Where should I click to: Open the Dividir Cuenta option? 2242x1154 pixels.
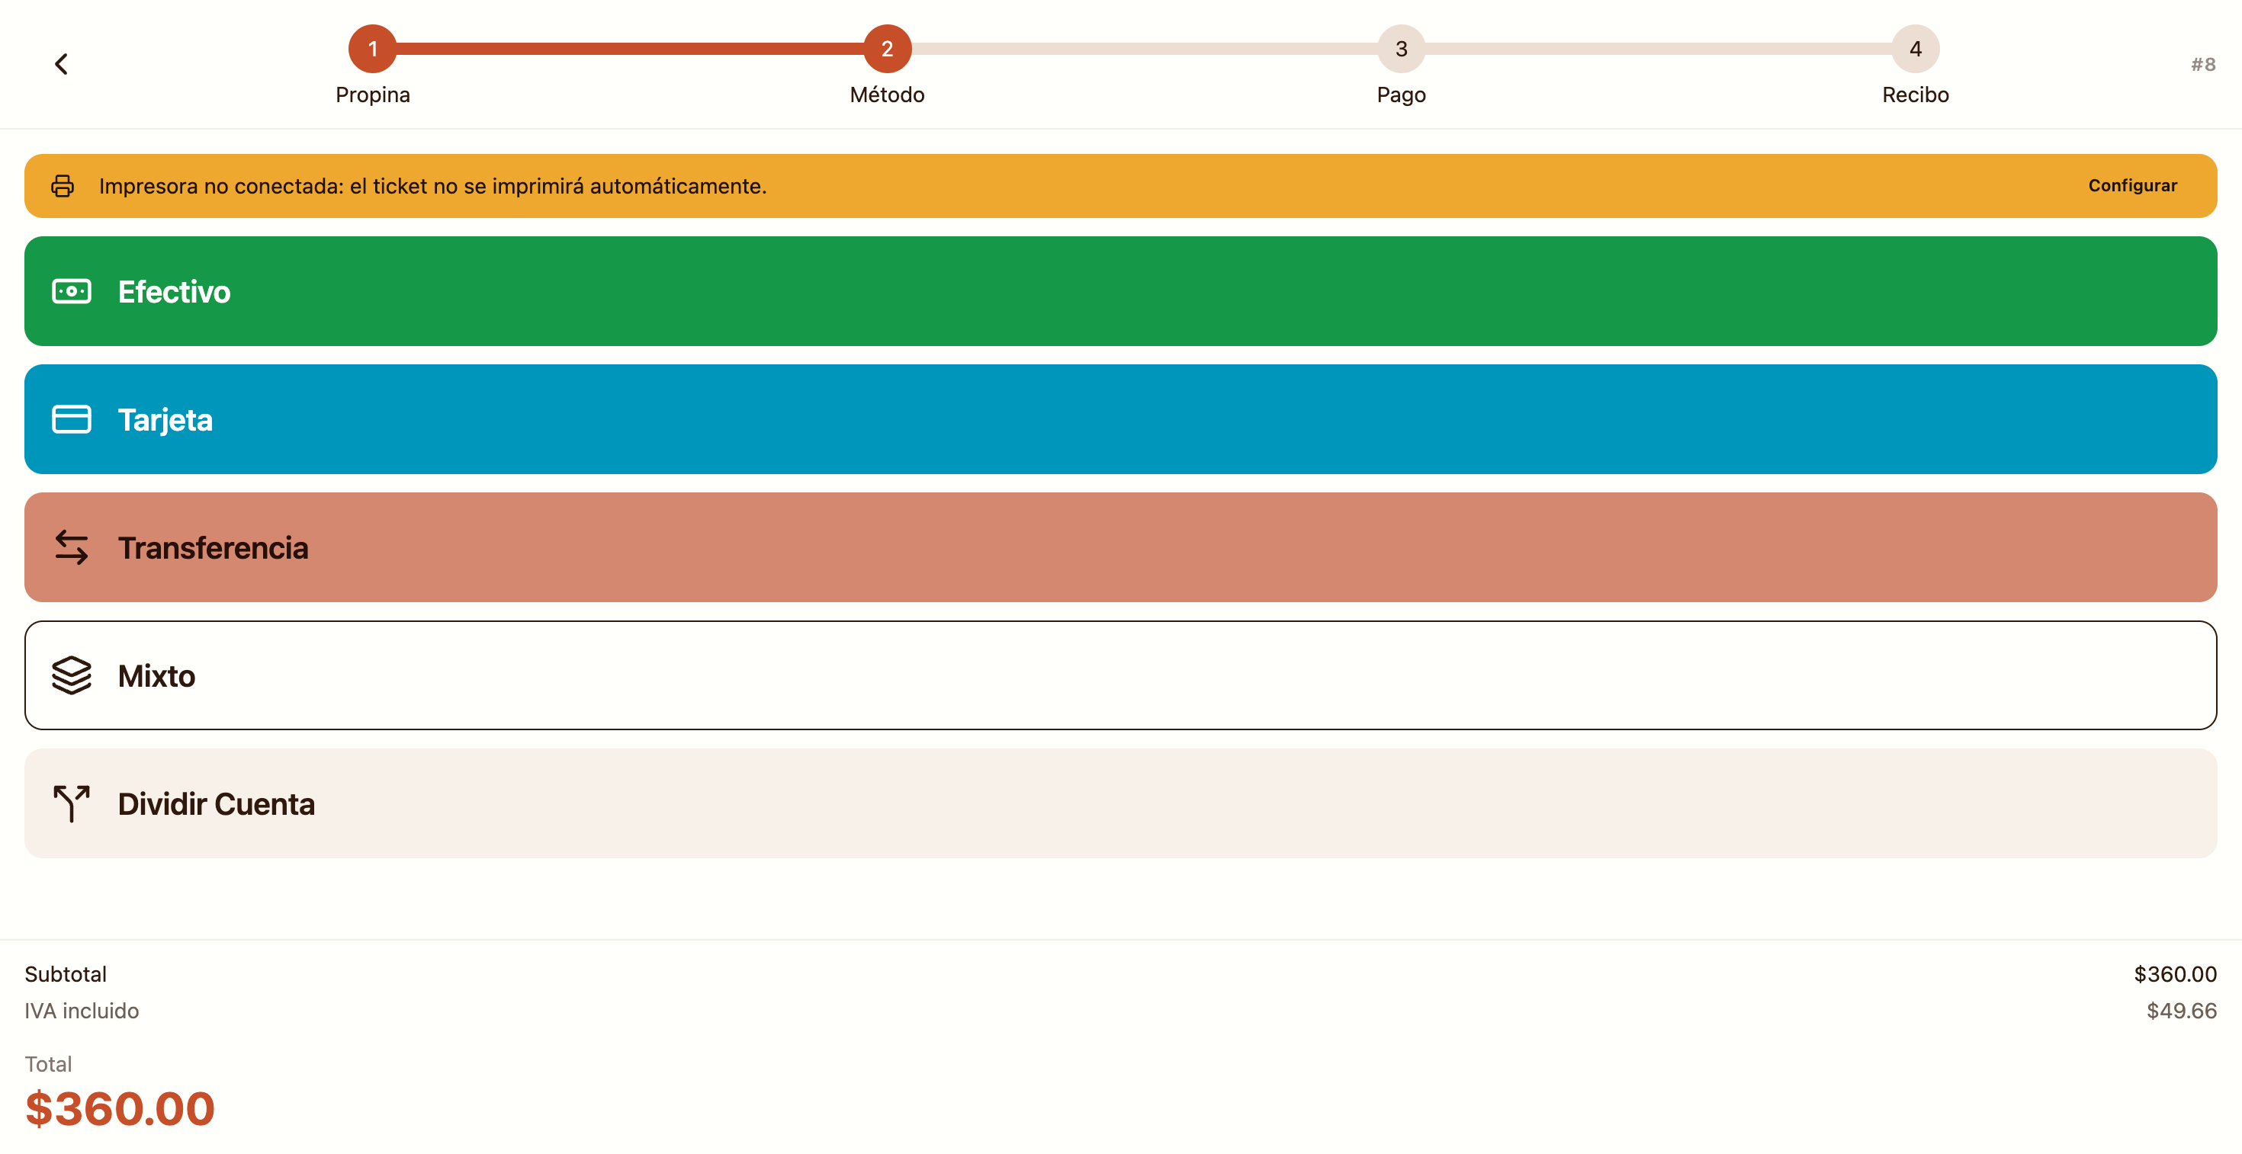(1121, 803)
